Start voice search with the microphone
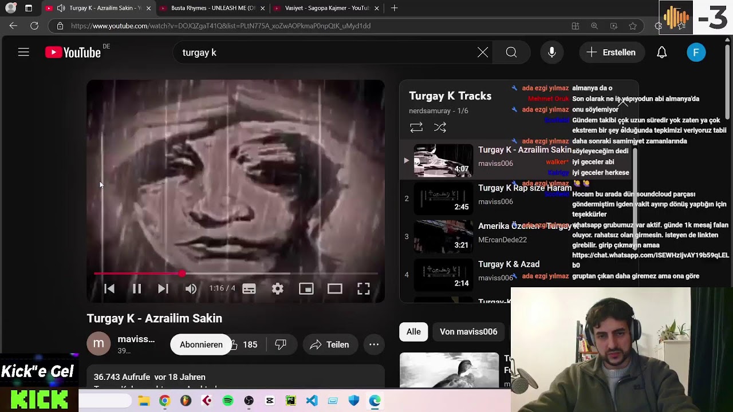This screenshot has height=412, width=733. (x=551, y=52)
